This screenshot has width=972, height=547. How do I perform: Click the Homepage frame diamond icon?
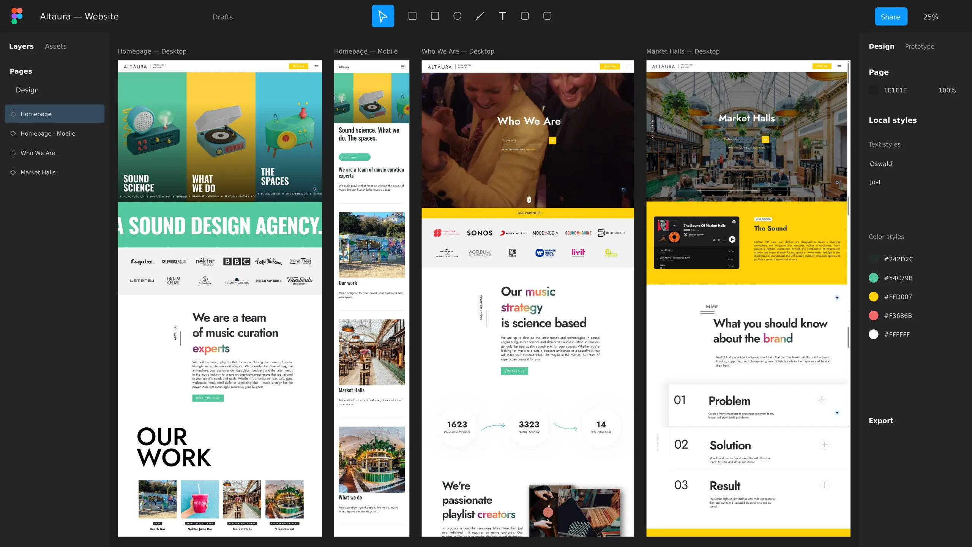click(13, 114)
